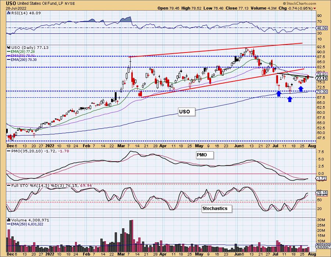Click the red -1.78 PMO signal value
331x257 pixels.
tap(64, 151)
